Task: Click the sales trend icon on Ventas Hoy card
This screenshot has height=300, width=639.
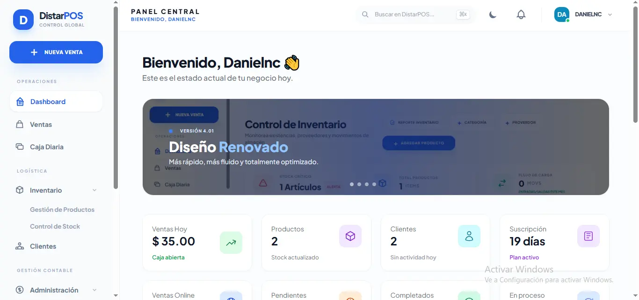Action: (x=231, y=242)
